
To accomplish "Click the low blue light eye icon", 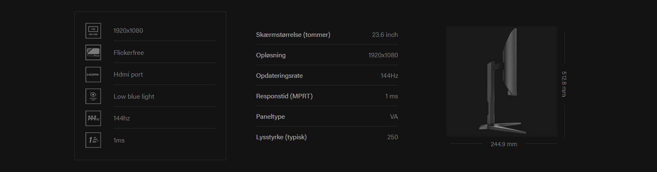I will 93,96.
